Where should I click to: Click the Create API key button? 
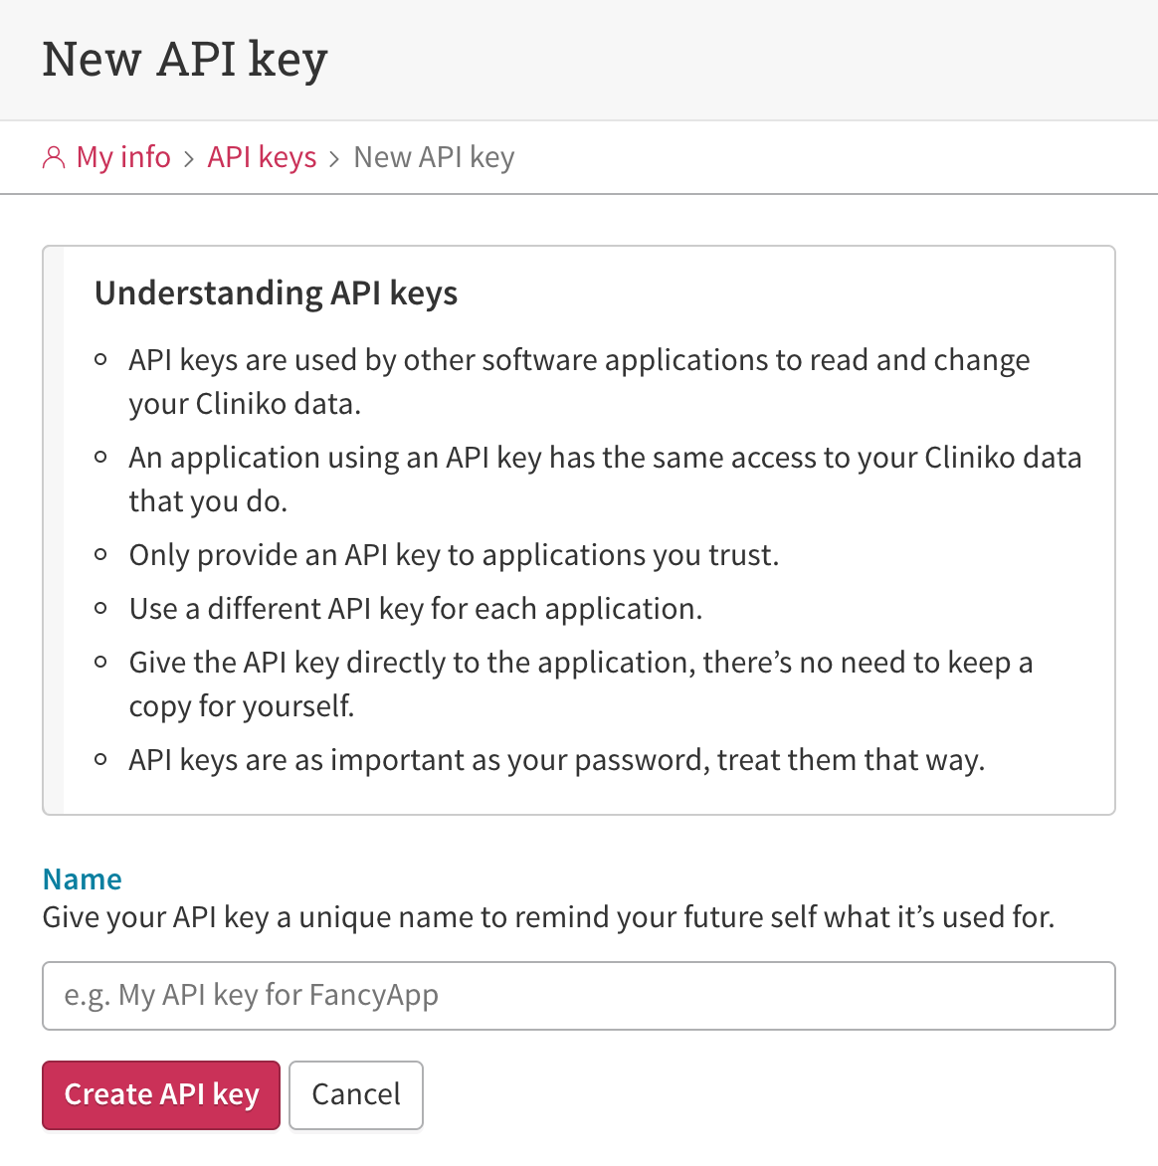click(160, 1094)
